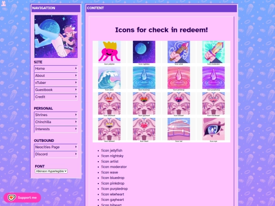The width and height of the screenshot is (275, 206).
Task: Click the pink jellyfish with crown icon
Action: coord(109,52)
